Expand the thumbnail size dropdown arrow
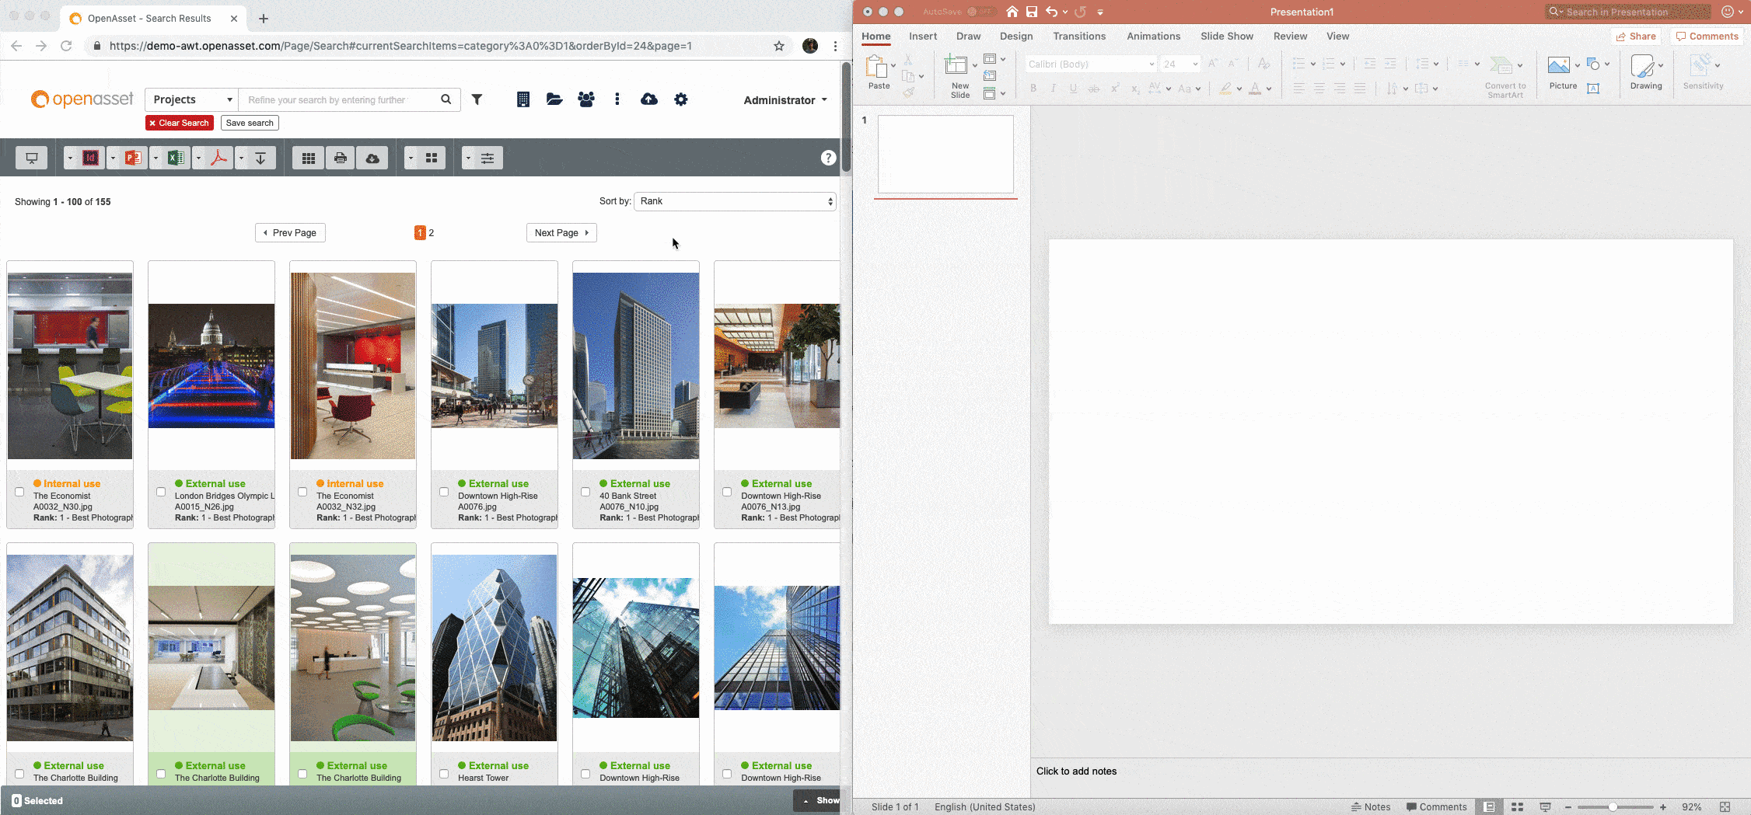The width and height of the screenshot is (1751, 815). [x=411, y=158]
